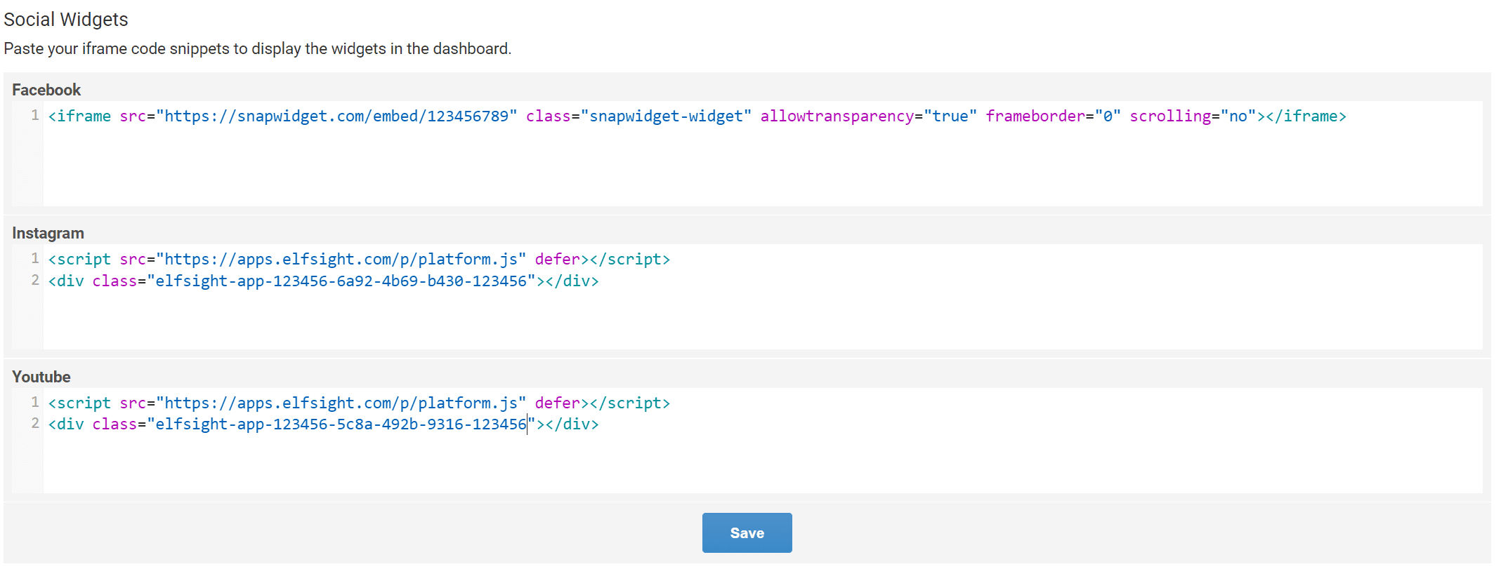Click empty area of the Facebook code editor
Image resolution: width=1501 pixels, height=576 pixels.
coord(702,168)
